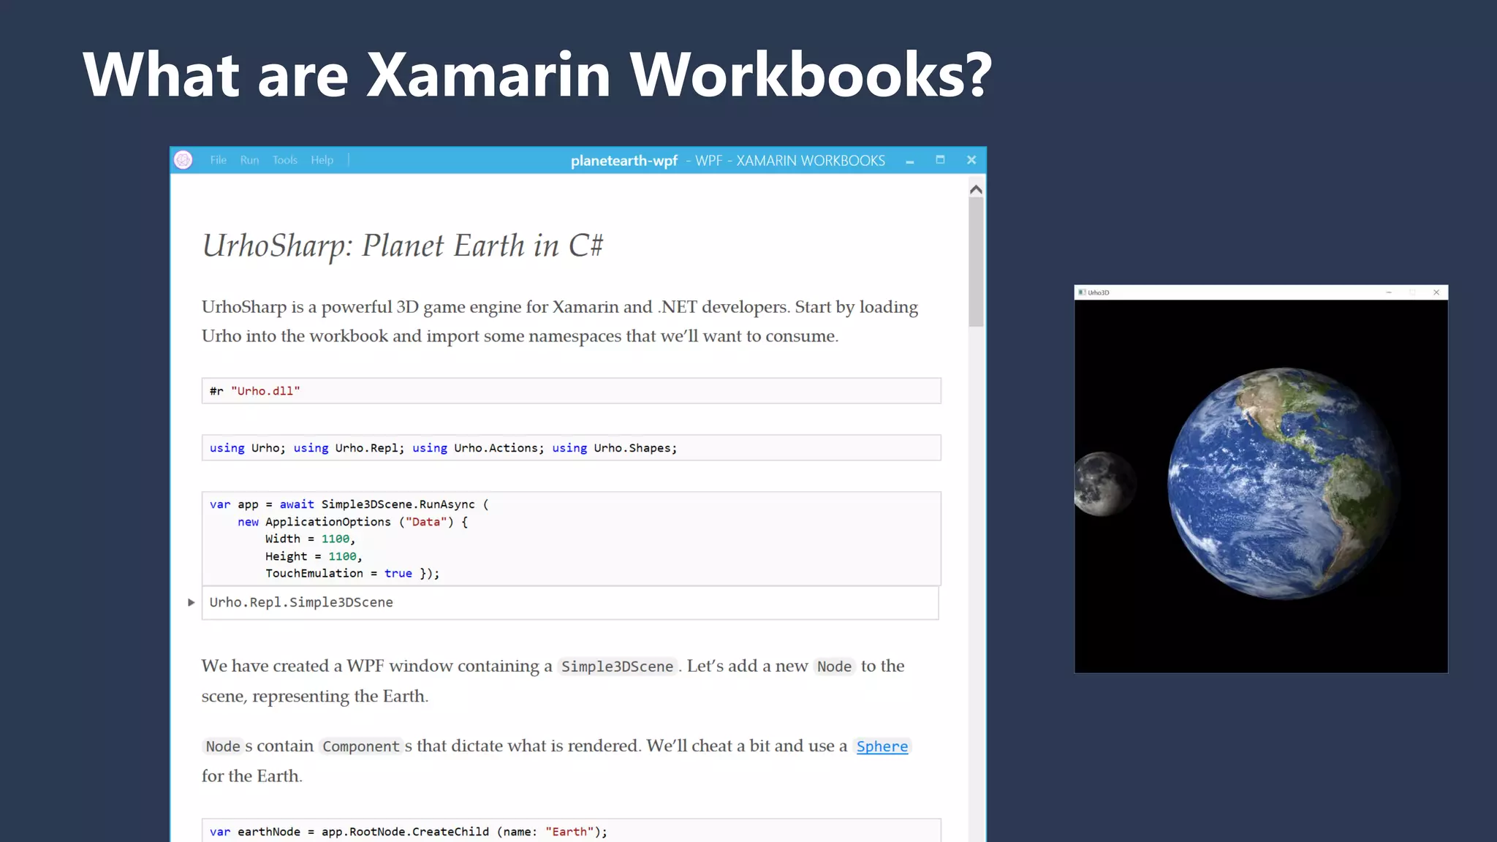Click the inline Component code text

(361, 746)
